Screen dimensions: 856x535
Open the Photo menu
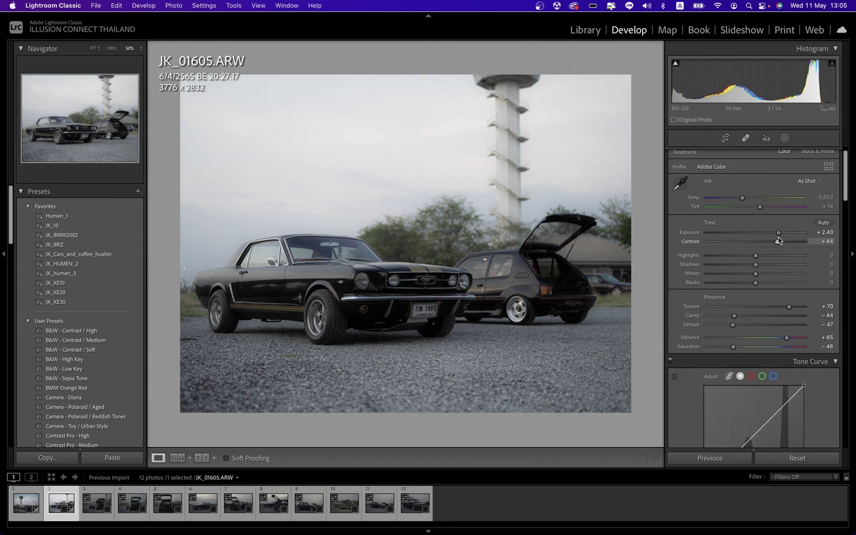coord(173,6)
